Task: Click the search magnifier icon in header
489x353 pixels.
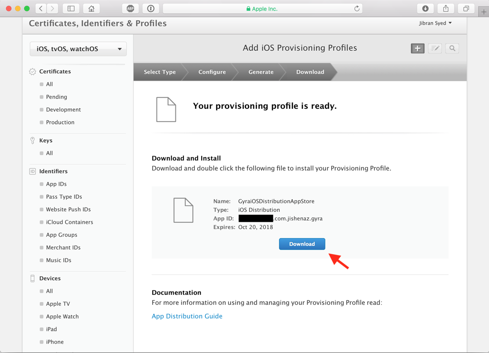Action: click(452, 49)
